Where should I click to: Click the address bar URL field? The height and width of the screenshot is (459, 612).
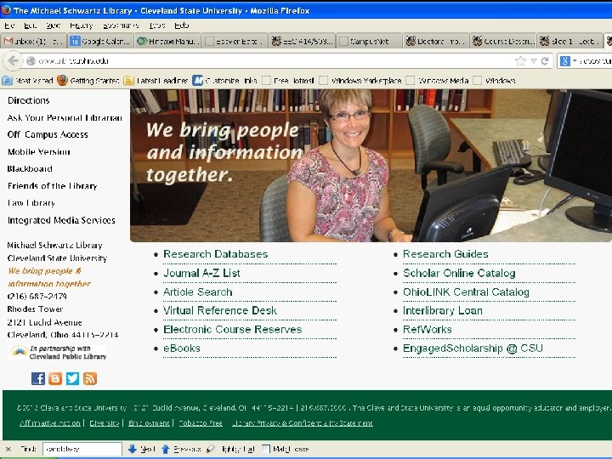tap(273, 61)
